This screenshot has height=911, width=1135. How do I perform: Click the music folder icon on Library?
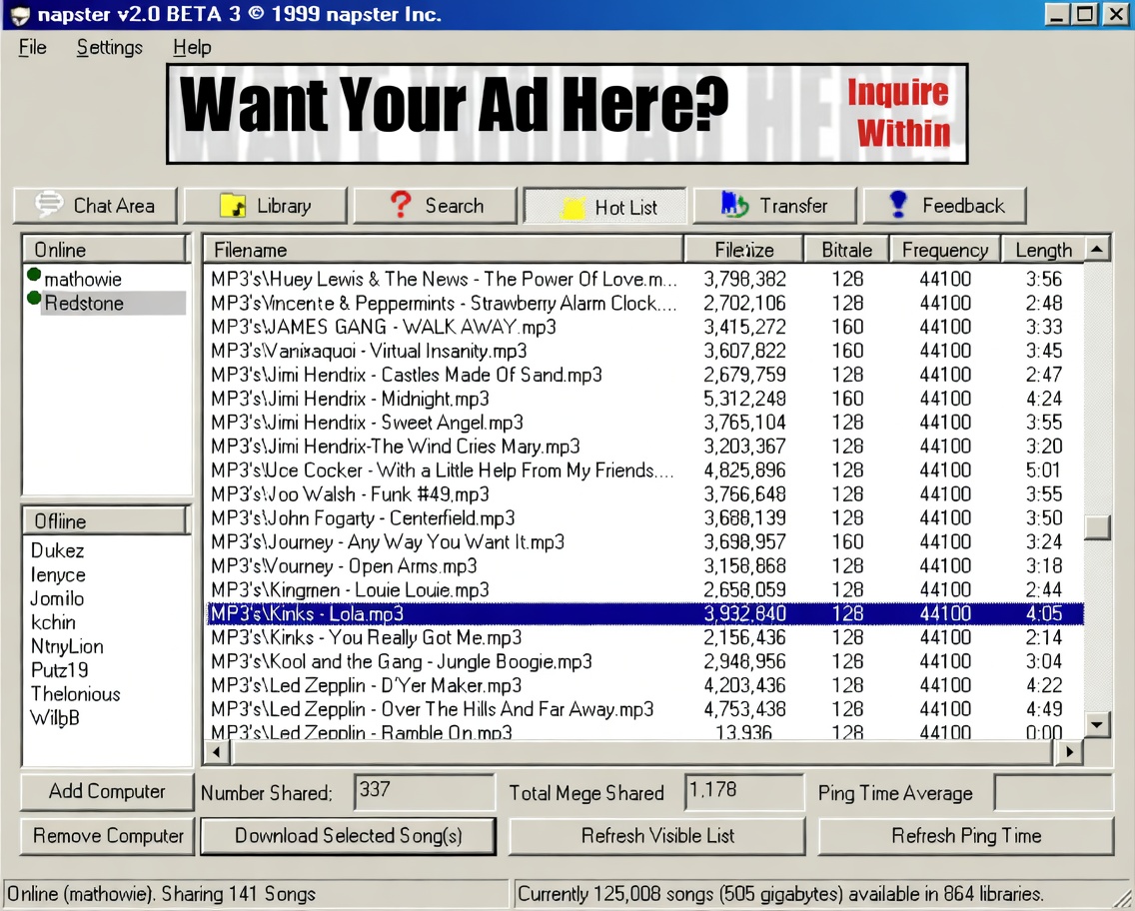click(233, 206)
